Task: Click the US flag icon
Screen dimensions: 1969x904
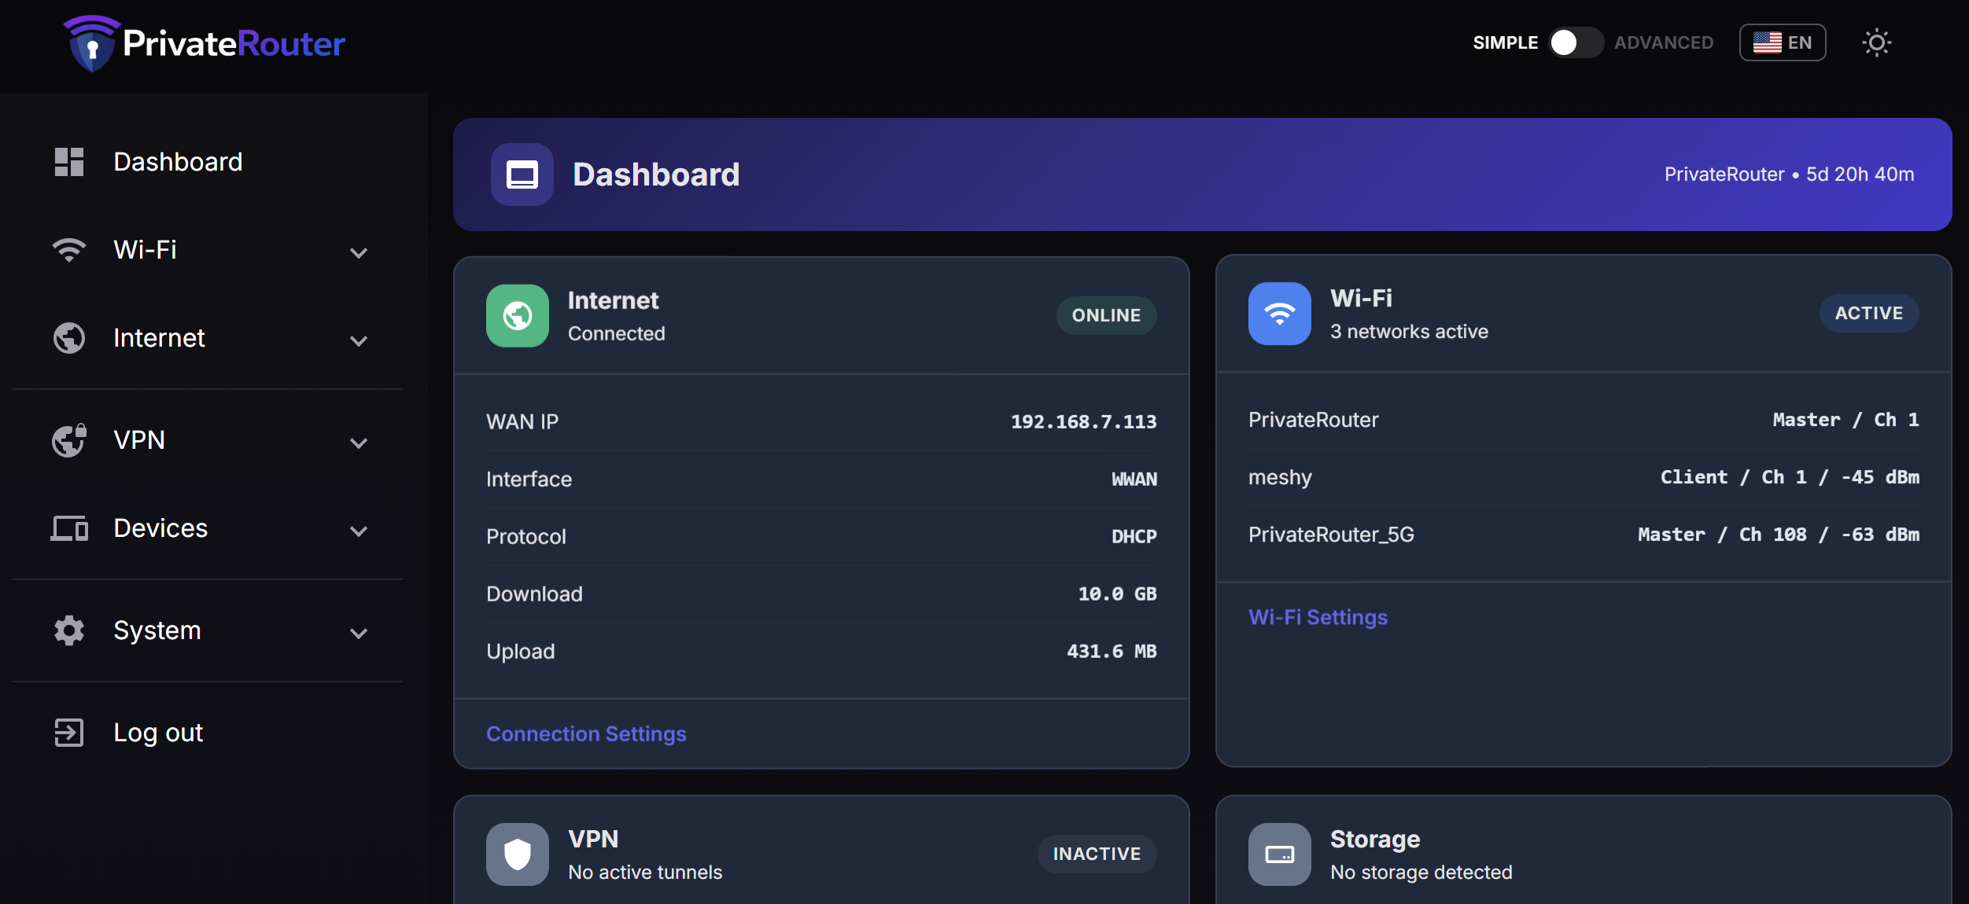Action: (x=1768, y=42)
